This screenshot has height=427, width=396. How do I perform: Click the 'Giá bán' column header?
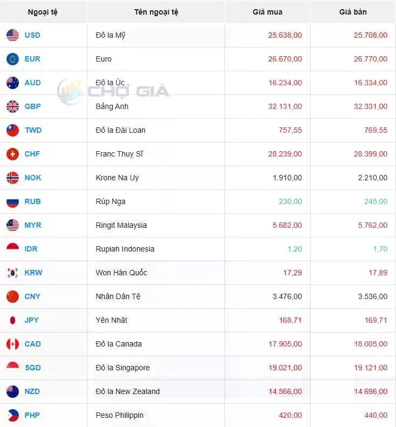(x=353, y=12)
